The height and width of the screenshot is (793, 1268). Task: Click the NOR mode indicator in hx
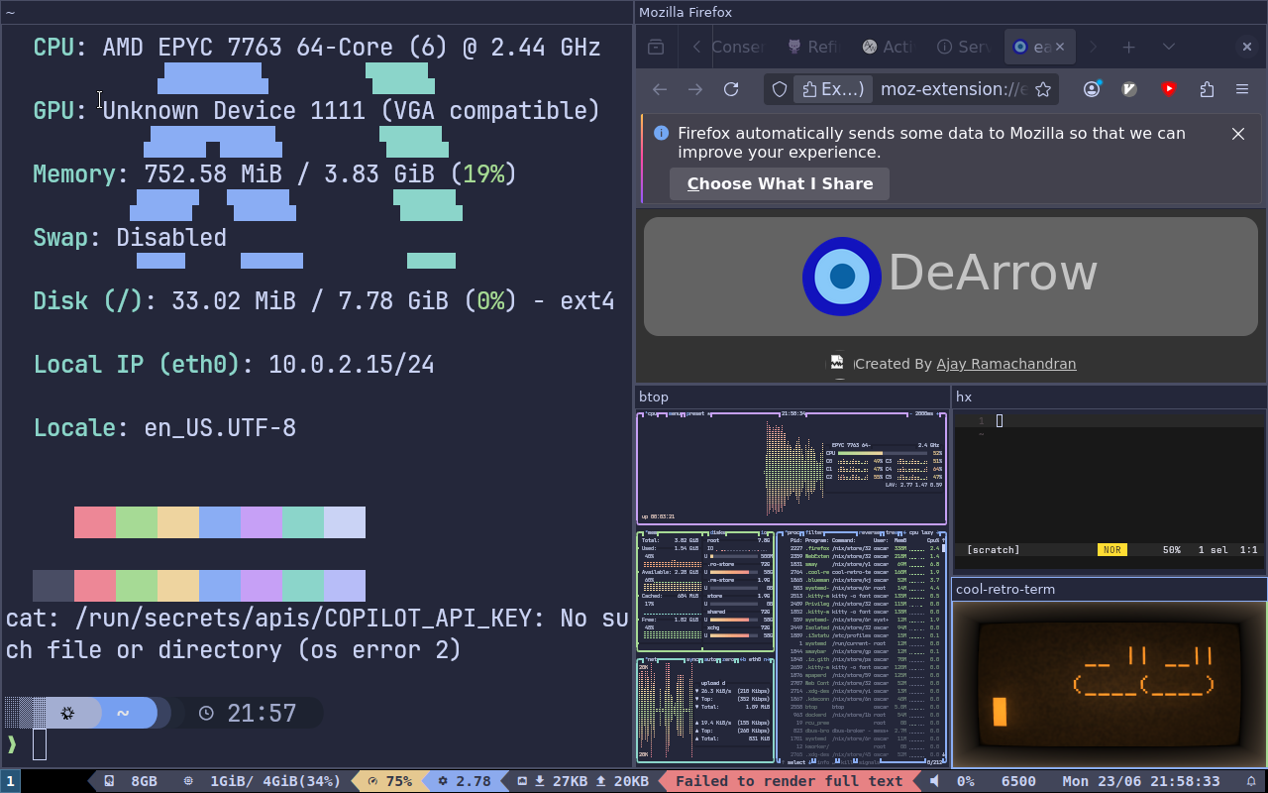coord(1111,549)
